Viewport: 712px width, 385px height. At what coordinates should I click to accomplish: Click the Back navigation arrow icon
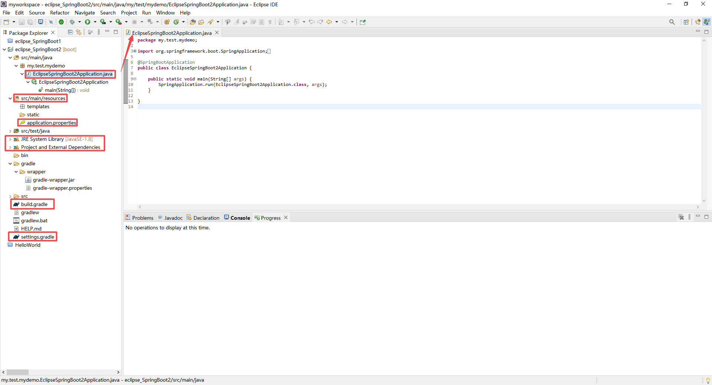pyautogui.click(x=329, y=22)
